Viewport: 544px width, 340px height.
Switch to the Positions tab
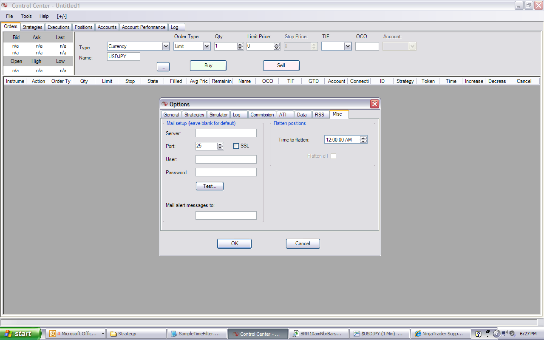[x=84, y=27]
